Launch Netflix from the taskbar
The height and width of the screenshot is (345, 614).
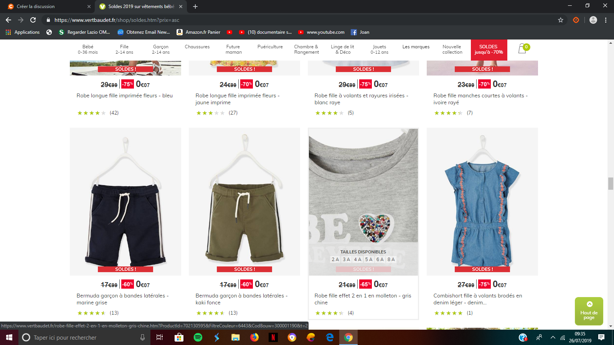coord(273,337)
